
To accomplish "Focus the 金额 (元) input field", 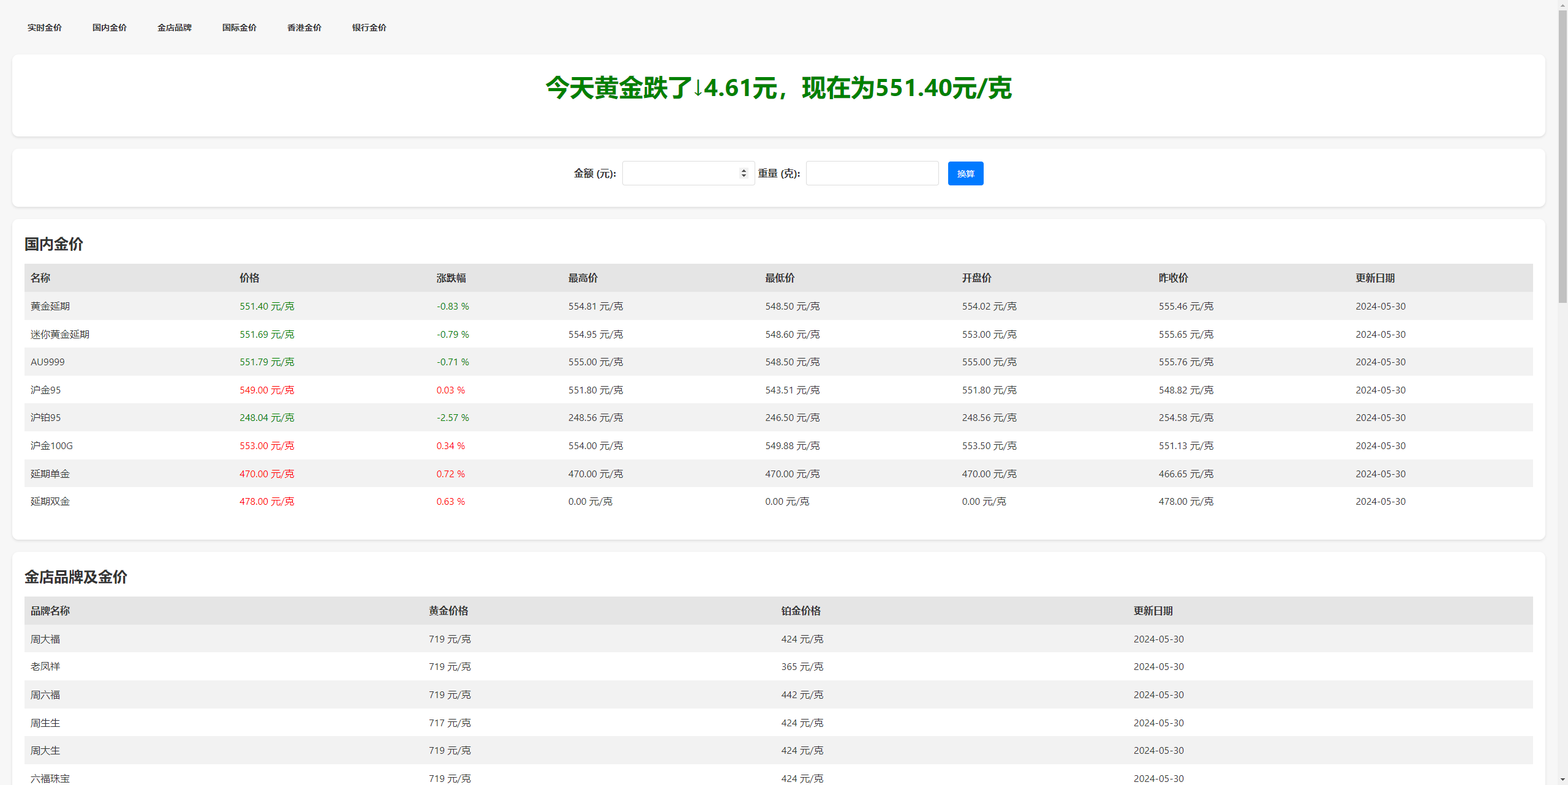I will tap(680, 174).
